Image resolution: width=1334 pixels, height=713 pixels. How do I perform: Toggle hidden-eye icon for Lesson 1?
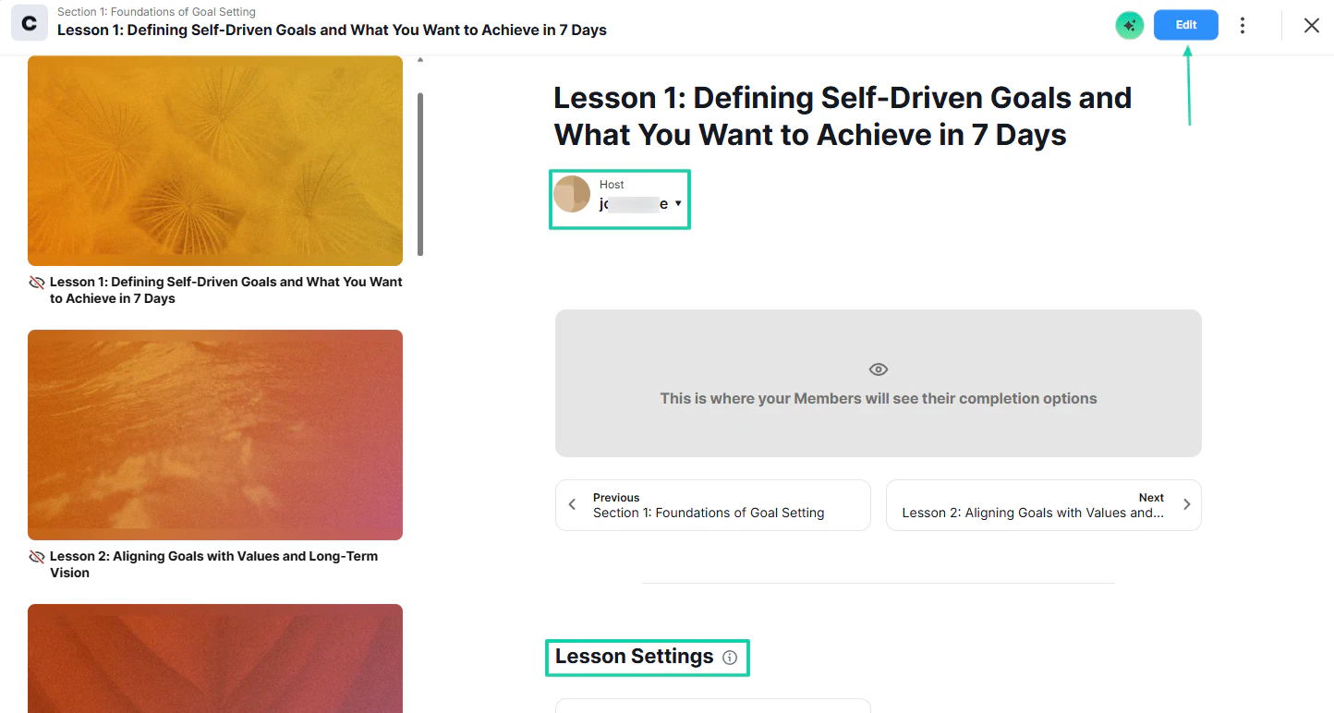tap(37, 283)
